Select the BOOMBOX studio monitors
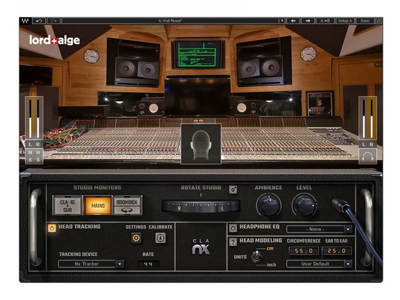The height and width of the screenshot is (300, 400). (127, 206)
